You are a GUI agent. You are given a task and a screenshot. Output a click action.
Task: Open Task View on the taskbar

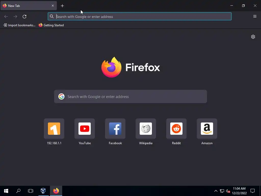pos(31,191)
